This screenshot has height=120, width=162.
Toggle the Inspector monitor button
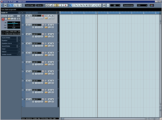pyautogui.click(x=6, y=19)
